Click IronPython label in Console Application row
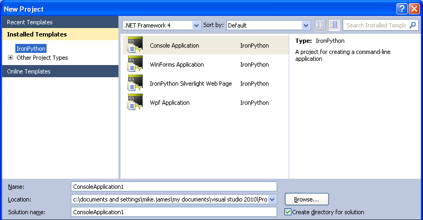The image size is (423, 220). coord(254,45)
